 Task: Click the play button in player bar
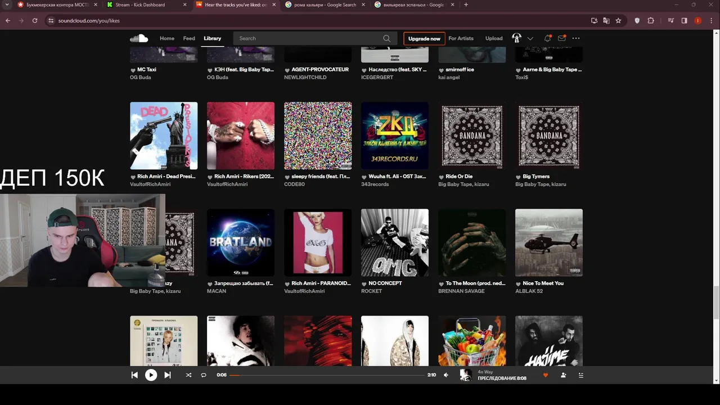[x=151, y=375]
